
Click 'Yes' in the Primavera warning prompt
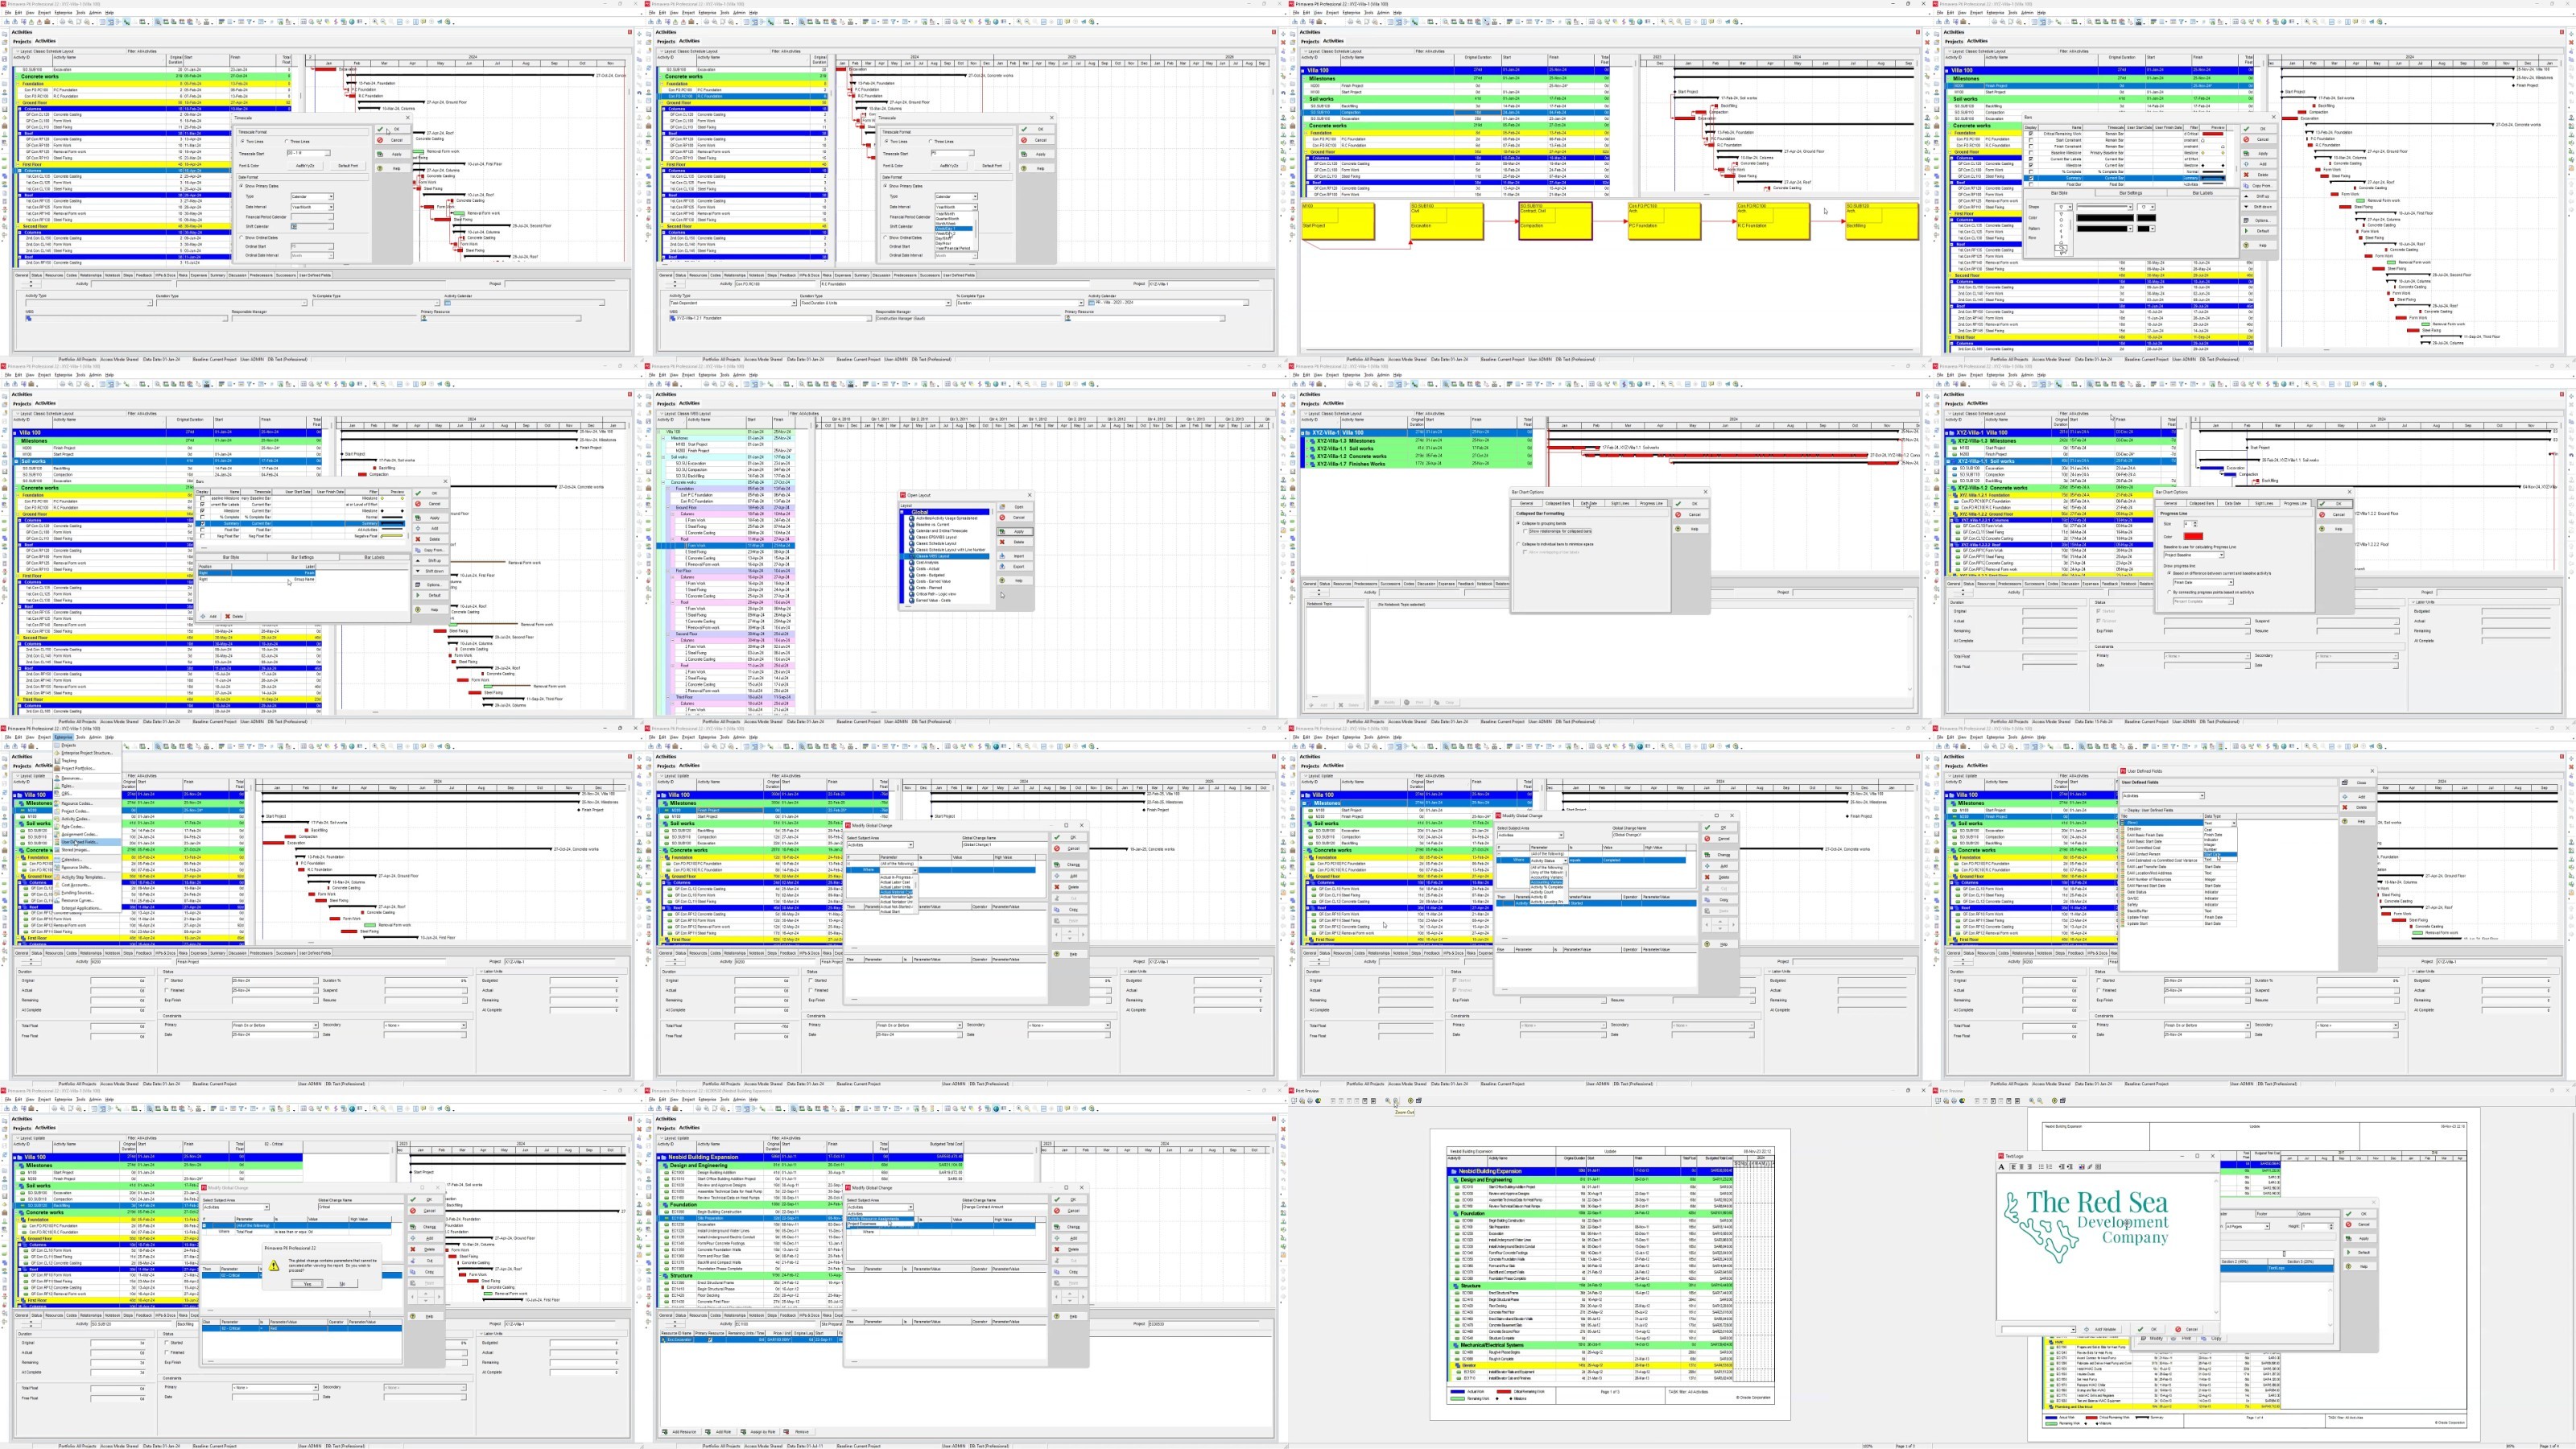coord(307,1283)
